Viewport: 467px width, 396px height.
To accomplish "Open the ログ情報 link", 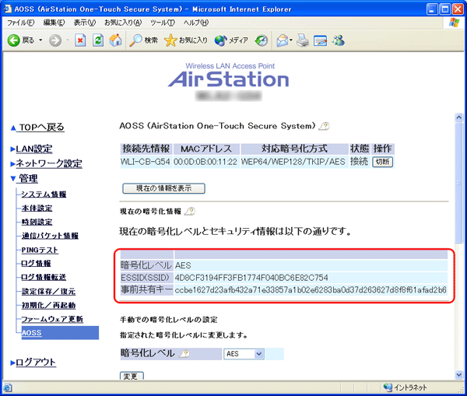I will pyautogui.click(x=36, y=264).
